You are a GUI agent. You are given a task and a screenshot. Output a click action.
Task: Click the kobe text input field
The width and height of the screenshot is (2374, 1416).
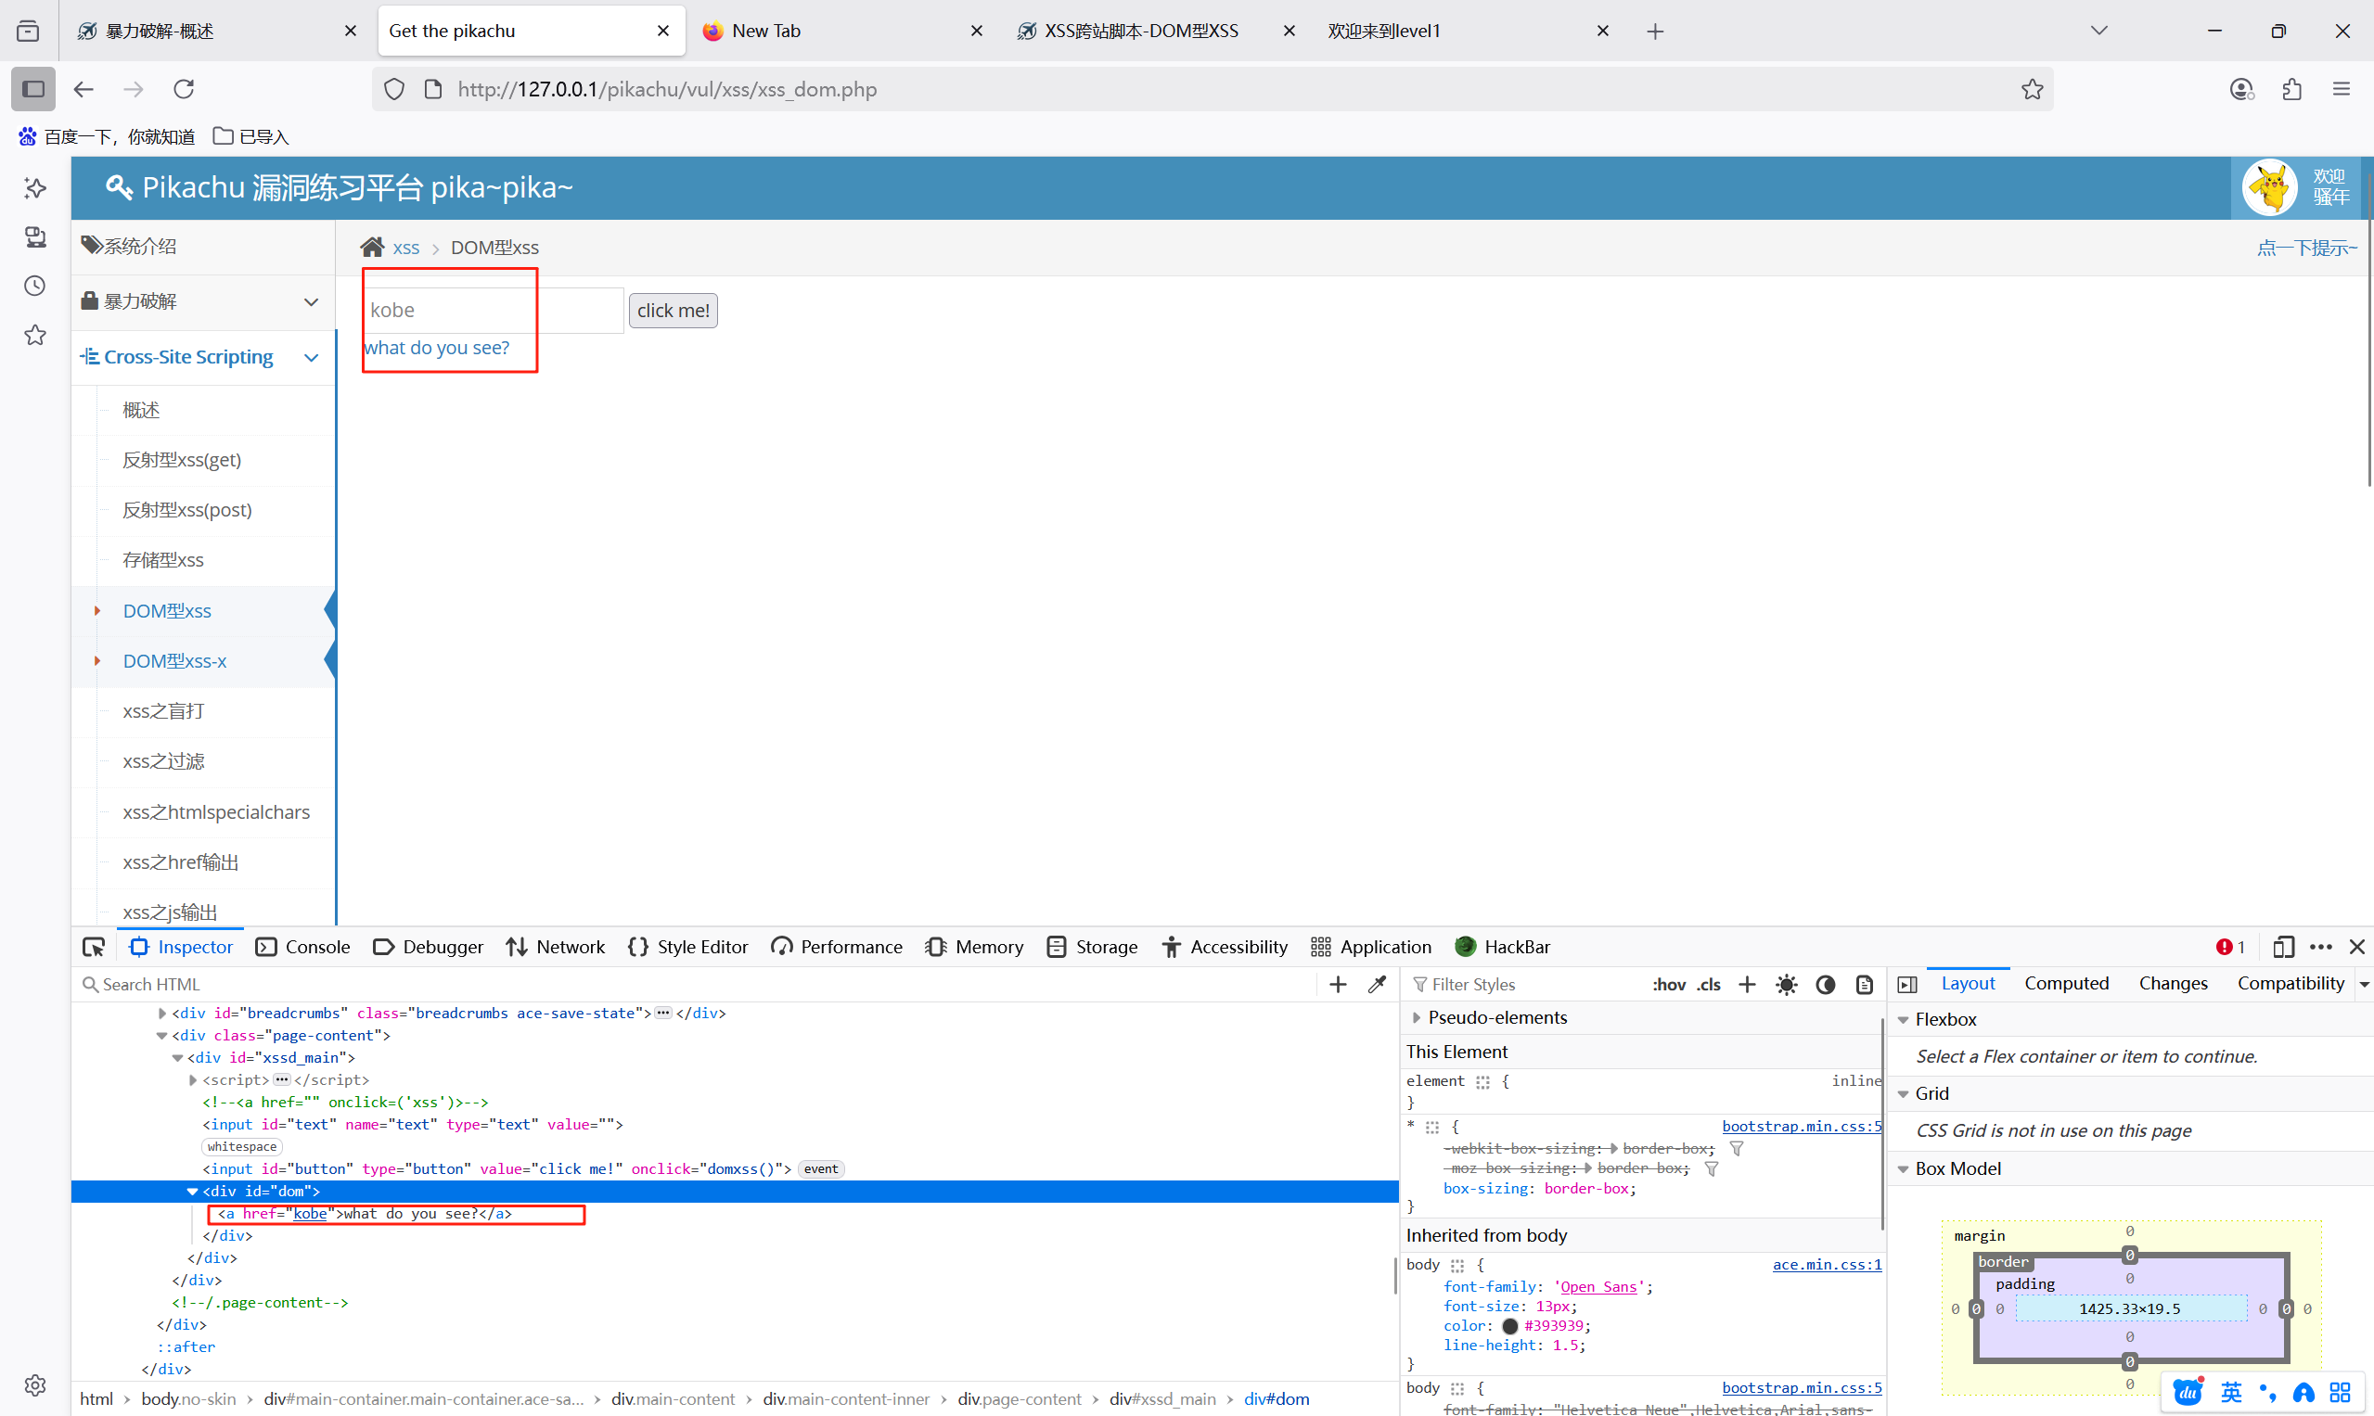(494, 310)
